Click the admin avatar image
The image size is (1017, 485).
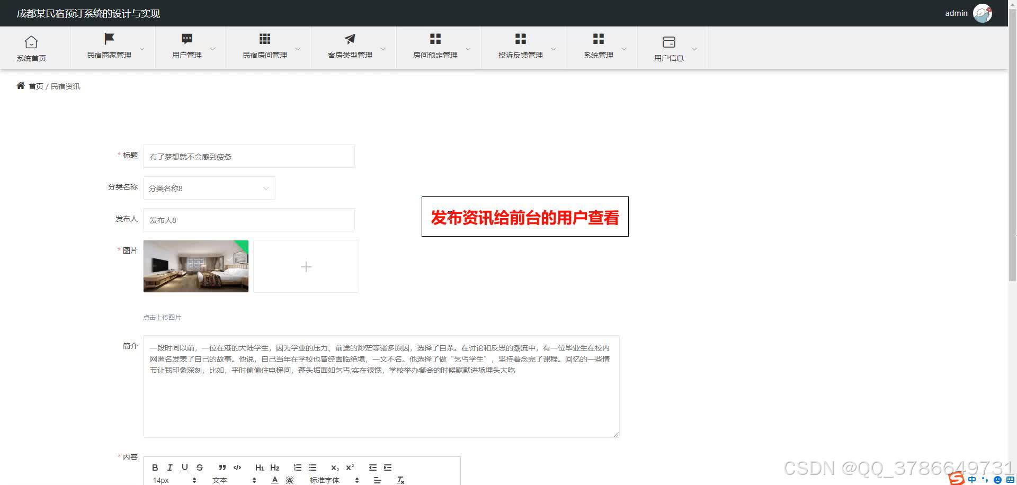(983, 13)
